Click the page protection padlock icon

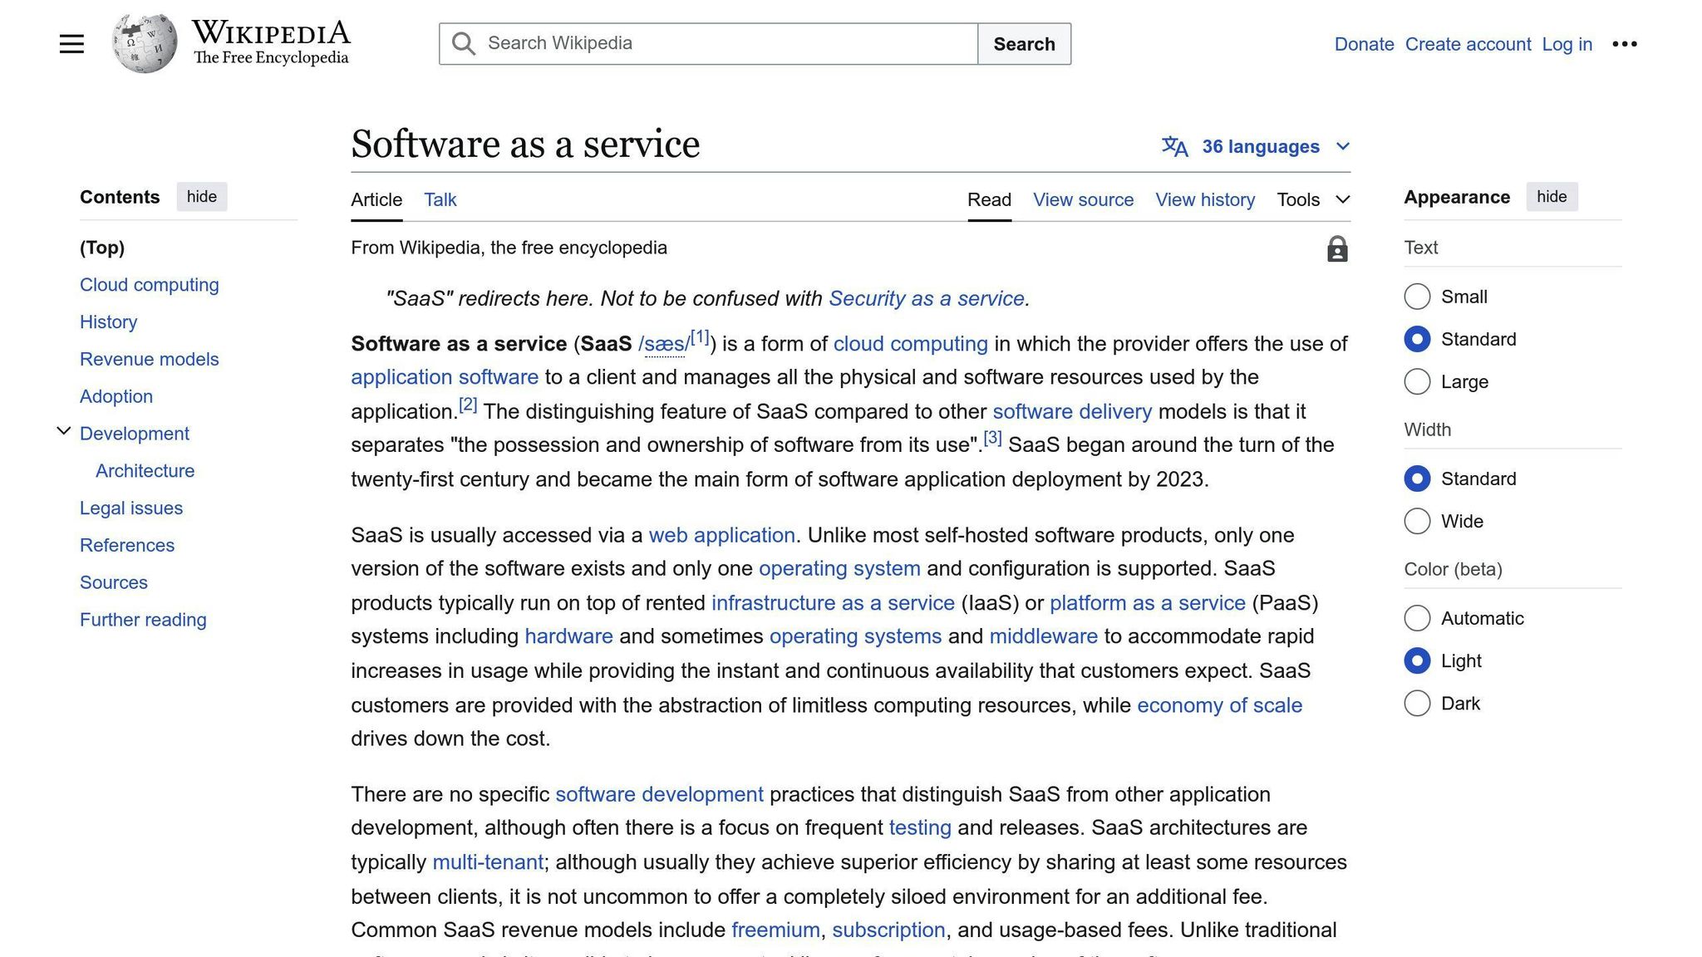1336,248
